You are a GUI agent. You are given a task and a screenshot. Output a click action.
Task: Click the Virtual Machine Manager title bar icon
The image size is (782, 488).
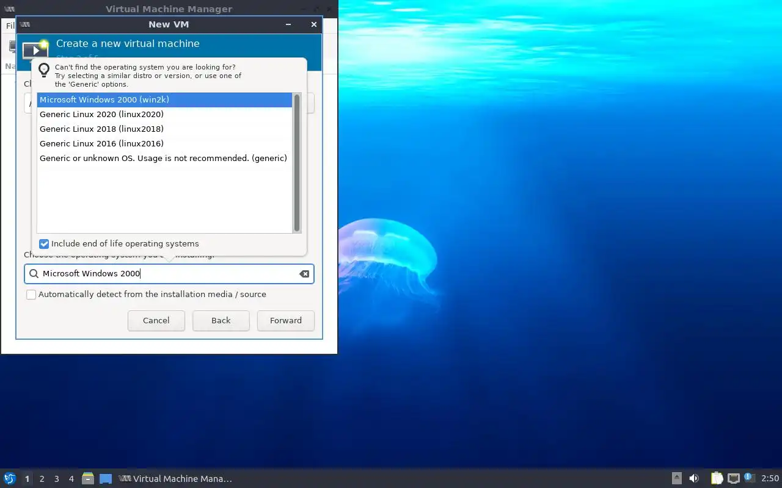click(9, 9)
